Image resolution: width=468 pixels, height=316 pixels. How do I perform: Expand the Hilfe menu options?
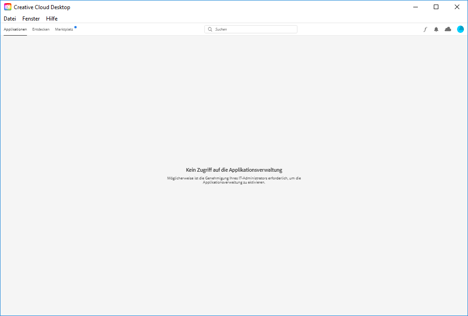[x=52, y=18]
